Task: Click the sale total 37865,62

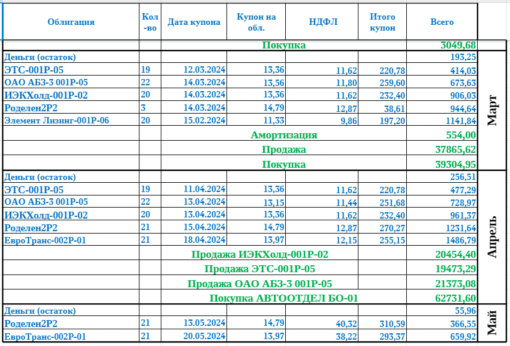Action: (x=456, y=149)
